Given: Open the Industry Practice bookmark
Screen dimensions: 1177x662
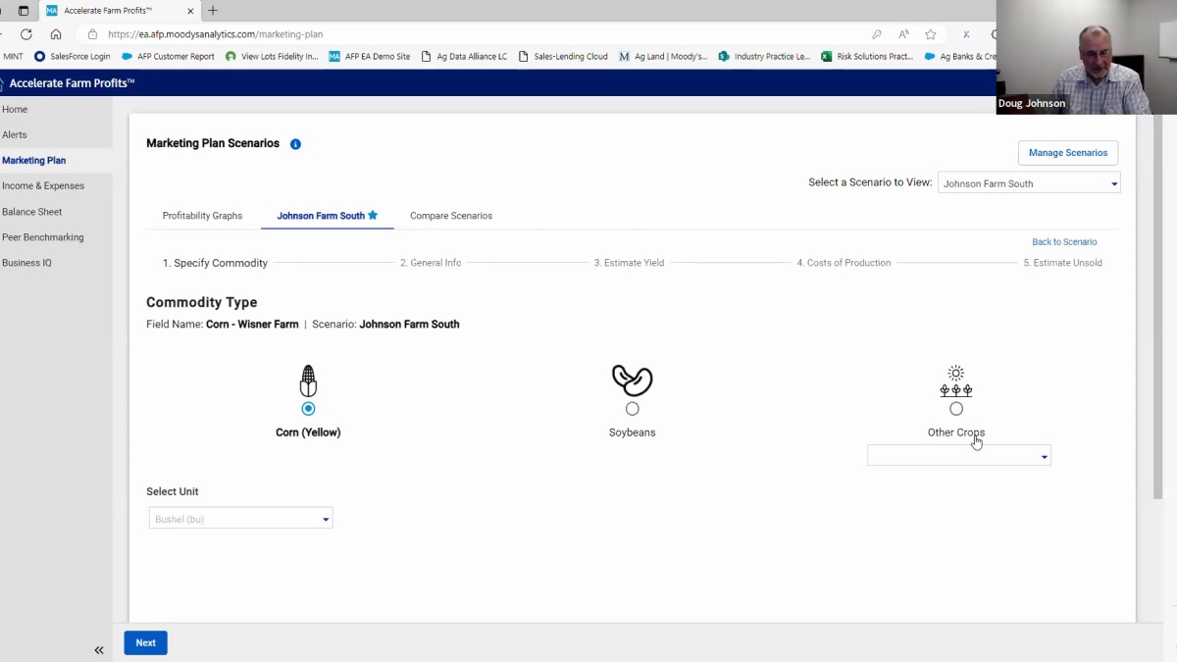Looking at the screenshot, I should pyautogui.click(x=764, y=56).
